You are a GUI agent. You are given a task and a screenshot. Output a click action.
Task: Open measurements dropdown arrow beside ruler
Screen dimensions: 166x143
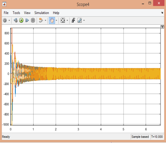click(x=84, y=20)
